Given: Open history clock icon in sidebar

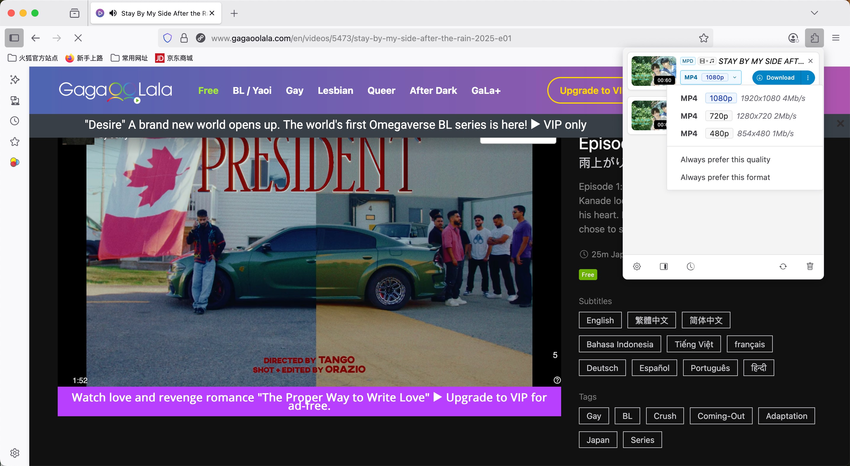Looking at the screenshot, I should tap(15, 121).
